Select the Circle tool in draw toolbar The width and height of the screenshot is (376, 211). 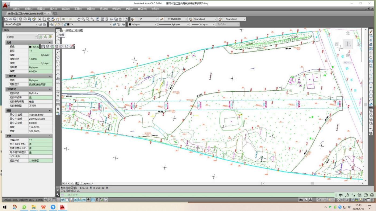tap(58, 57)
